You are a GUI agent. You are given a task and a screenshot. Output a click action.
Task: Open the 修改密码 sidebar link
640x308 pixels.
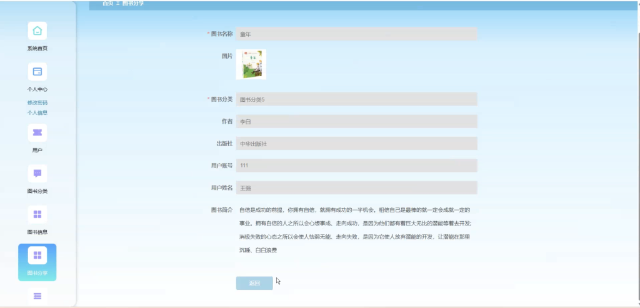[37, 103]
